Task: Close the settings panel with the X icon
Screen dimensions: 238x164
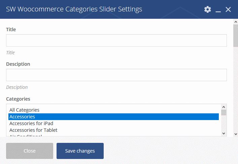Action: click(228, 9)
